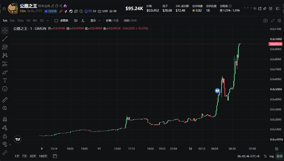Image resolution: width=284 pixels, height=161 pixels.
Task: Edit the token note with the pencil icon
Action: [53, 6]
